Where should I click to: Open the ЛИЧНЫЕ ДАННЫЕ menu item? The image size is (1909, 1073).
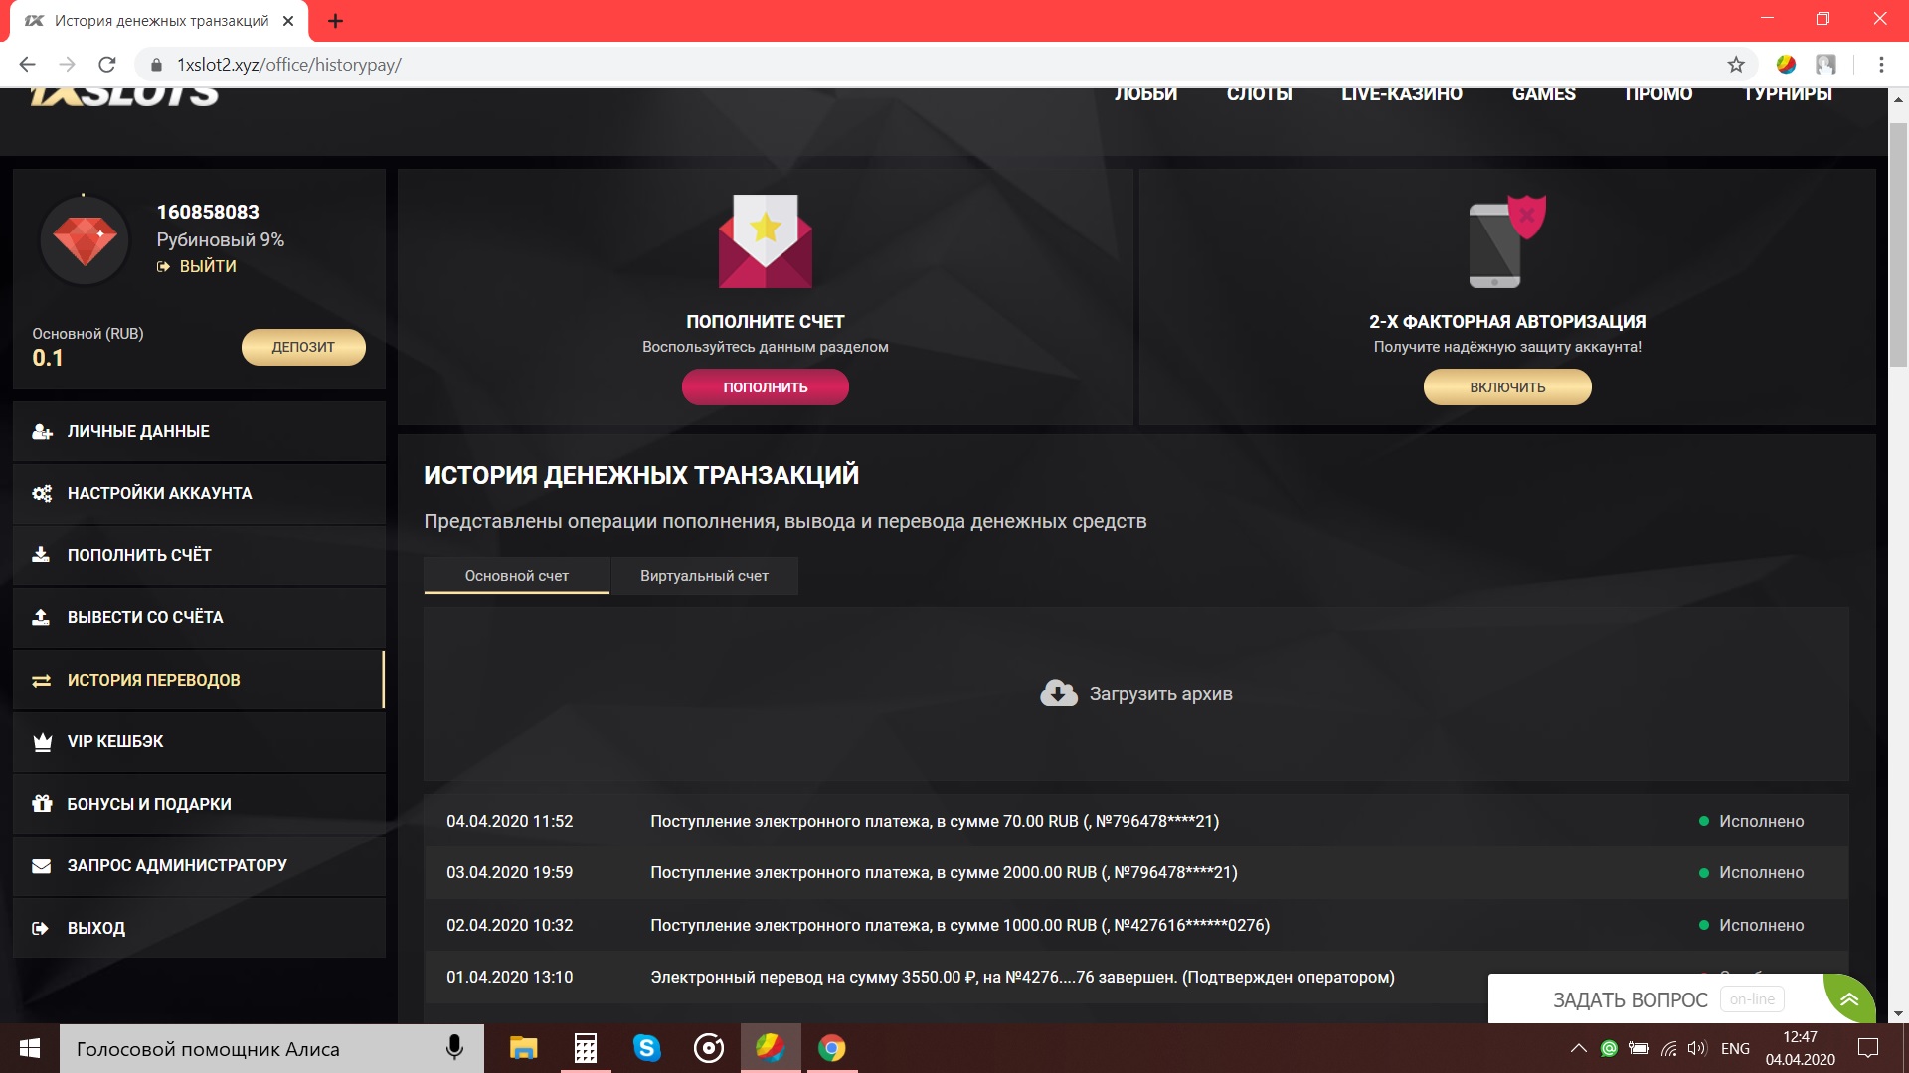[138, 432]
